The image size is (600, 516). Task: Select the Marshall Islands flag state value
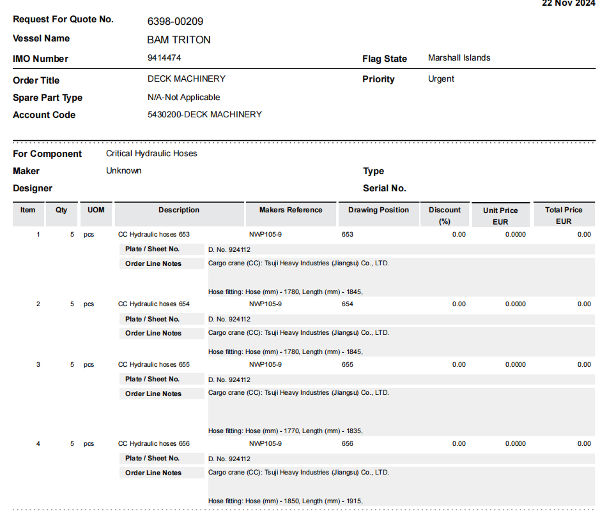[459, 57]
